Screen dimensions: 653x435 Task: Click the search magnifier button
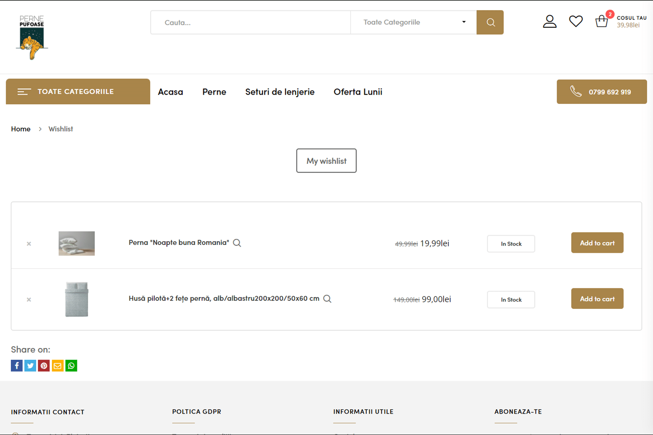[490, 23]
